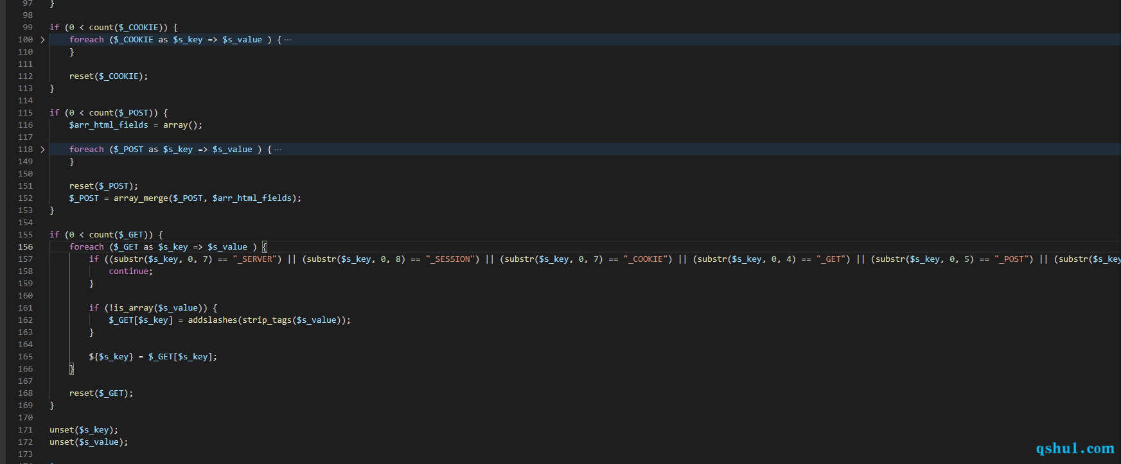The width and height of the screenshot is (1121, 464).
Task: Click line number 118 in the gutter
Action: coord(26,150)
